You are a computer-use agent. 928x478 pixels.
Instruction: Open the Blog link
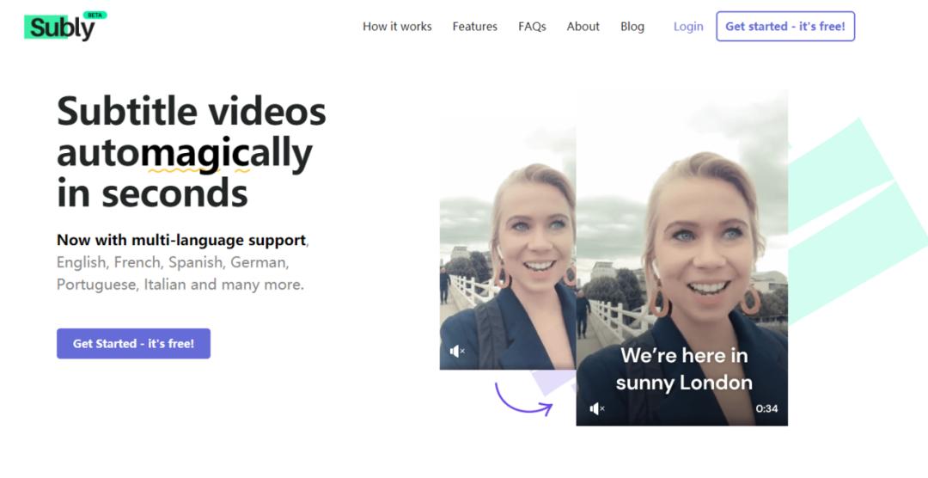click(632, 27)
